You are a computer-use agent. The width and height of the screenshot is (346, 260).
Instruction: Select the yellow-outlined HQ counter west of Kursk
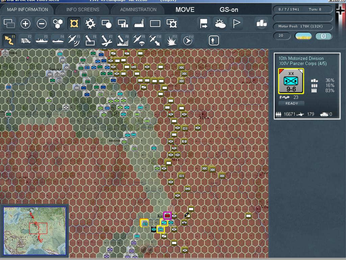145,223
